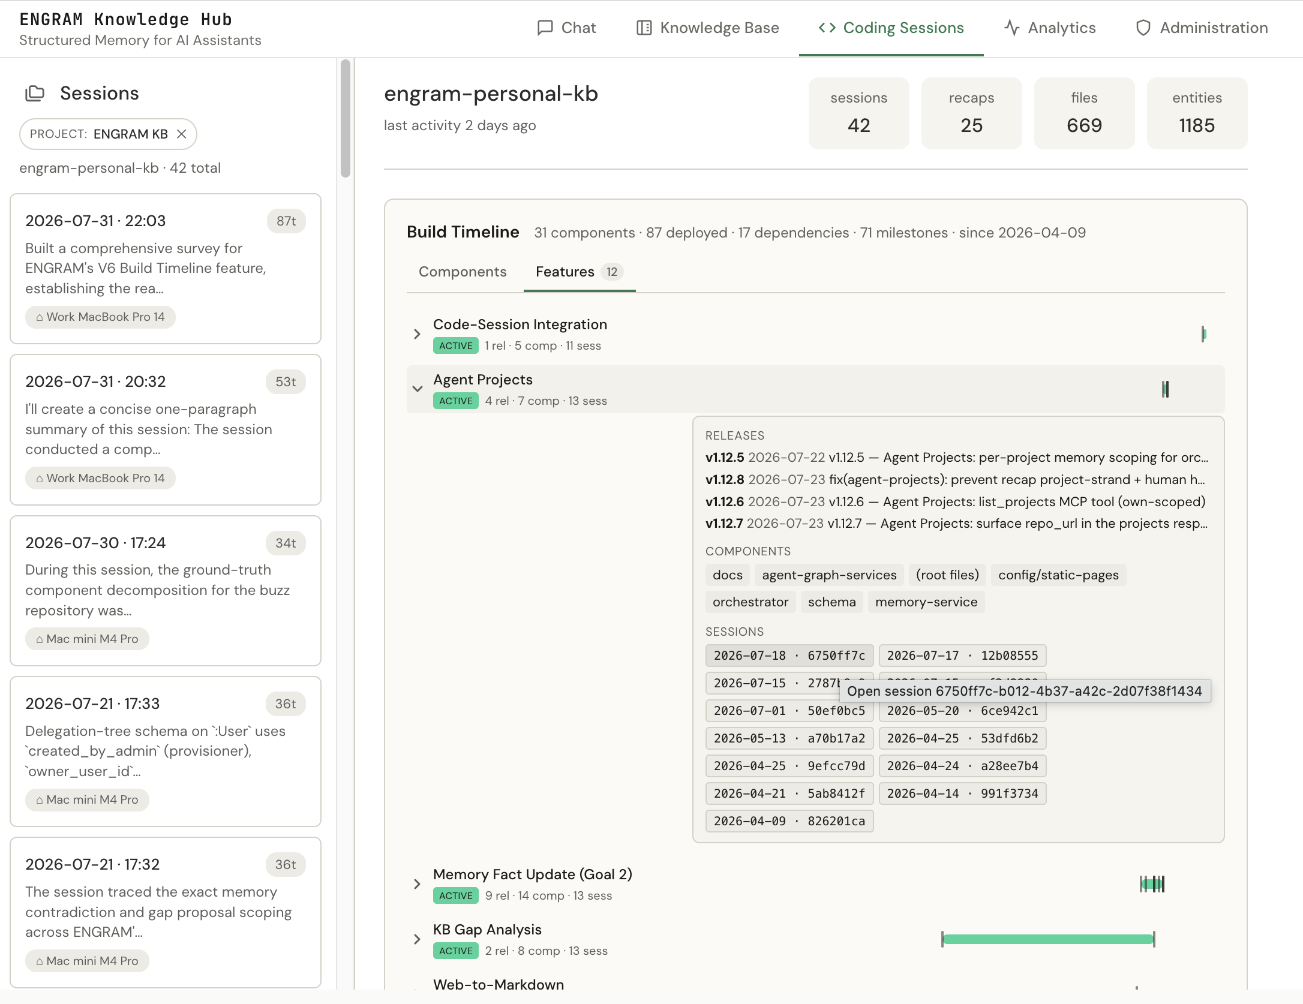
Task: Click the Agent Projects timeline marker
Action: [1165, 389]
